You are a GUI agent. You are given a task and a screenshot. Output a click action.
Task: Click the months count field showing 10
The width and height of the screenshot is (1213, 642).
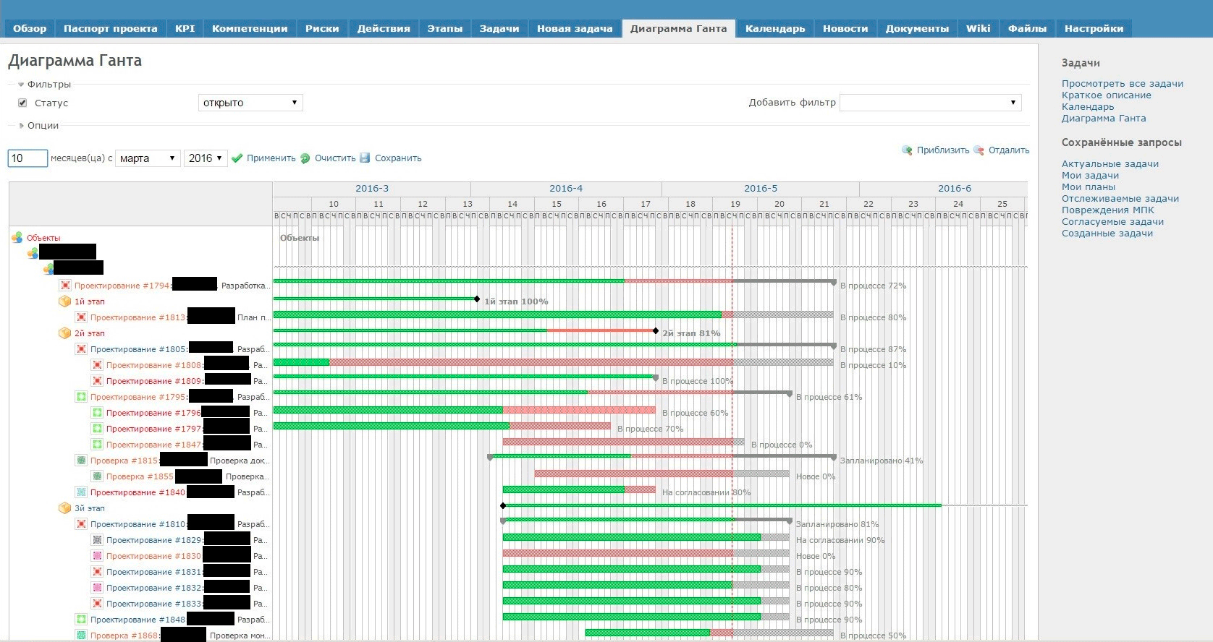[x=28, y=158]
